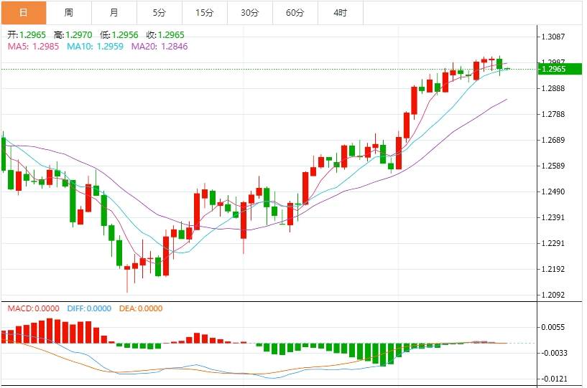Screen dimensions: 587x388
Task: Click the MA10: 1.2959 indicator label
Action: coord(95,46)
